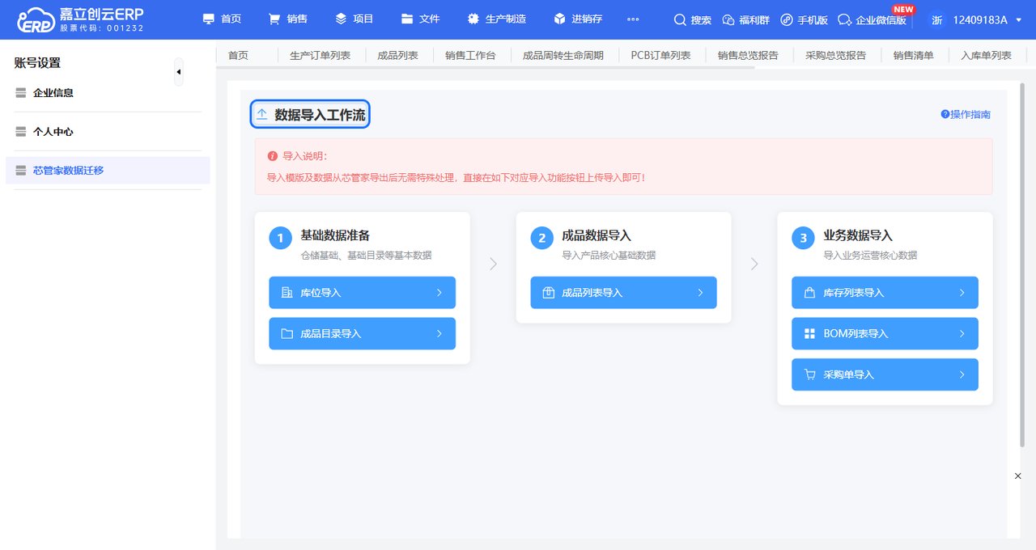Open the 福利群 chat icon
This screenshot has width=1036, height=550.
[x=728, y=20]
